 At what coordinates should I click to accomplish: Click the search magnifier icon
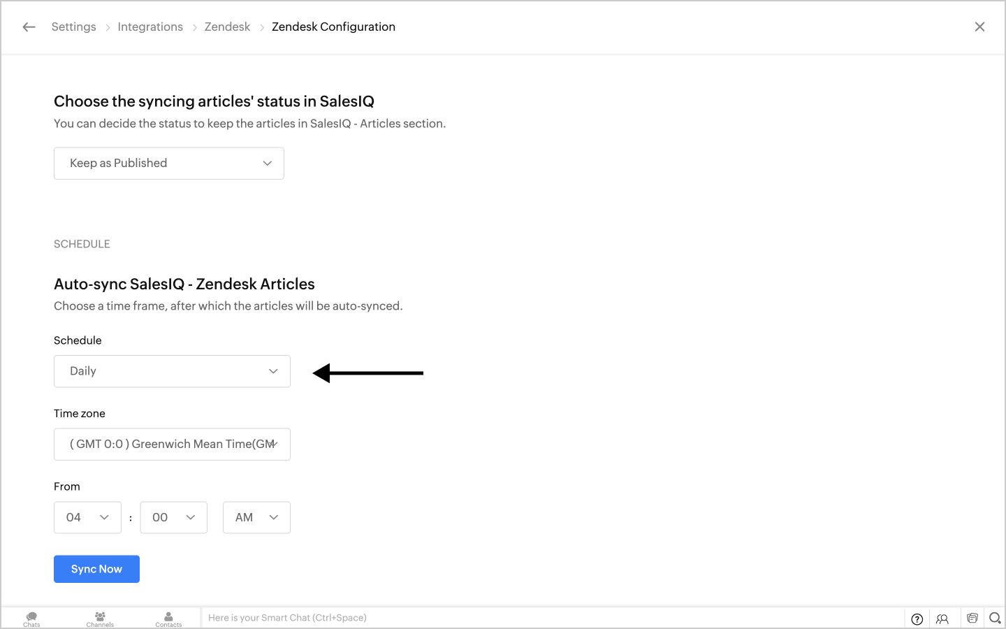point(995,618)
